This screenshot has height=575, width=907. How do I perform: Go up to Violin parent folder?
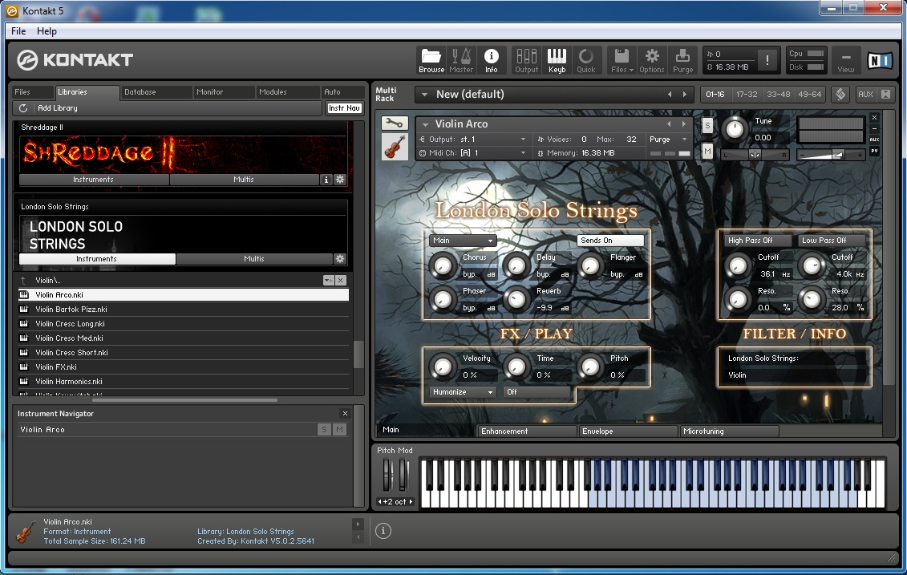[x=24, y=280]
